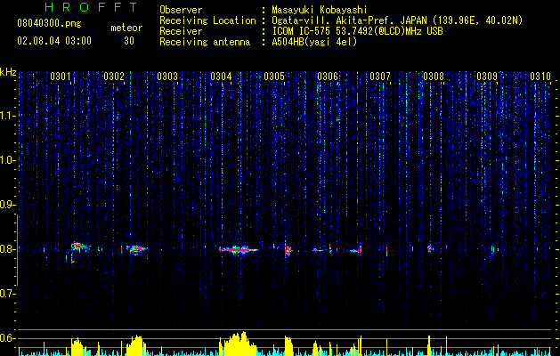Click the HROFFT title text
560x356 pixels.
click(x=91, y=7)
